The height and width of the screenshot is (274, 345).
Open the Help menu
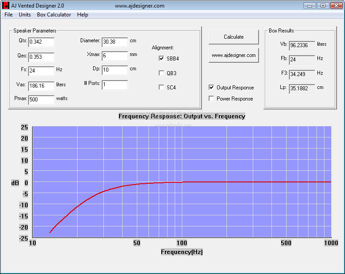[x=82, y=15]
